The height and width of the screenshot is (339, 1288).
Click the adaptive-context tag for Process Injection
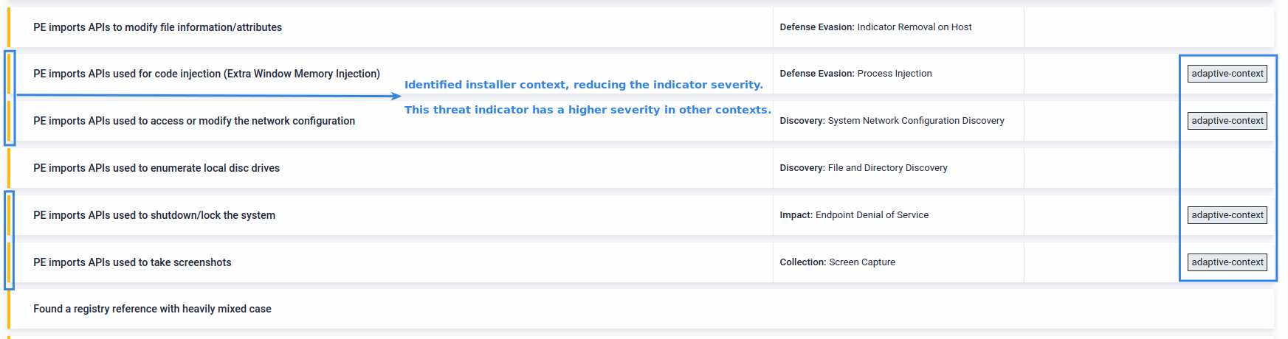coord(1227,74)
